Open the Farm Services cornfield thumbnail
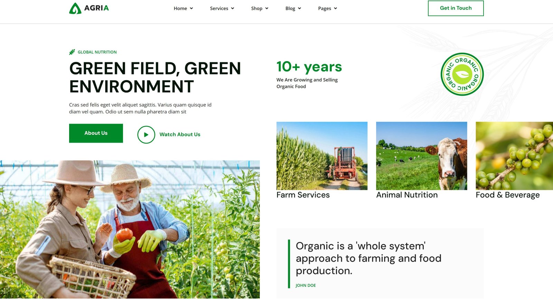Image resolution: width=553 pixels, height=300 pixels. [322, 156]
